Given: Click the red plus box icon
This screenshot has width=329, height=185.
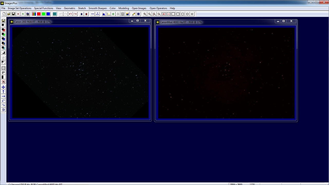Looking at the screenshot, I should (164, 14).
